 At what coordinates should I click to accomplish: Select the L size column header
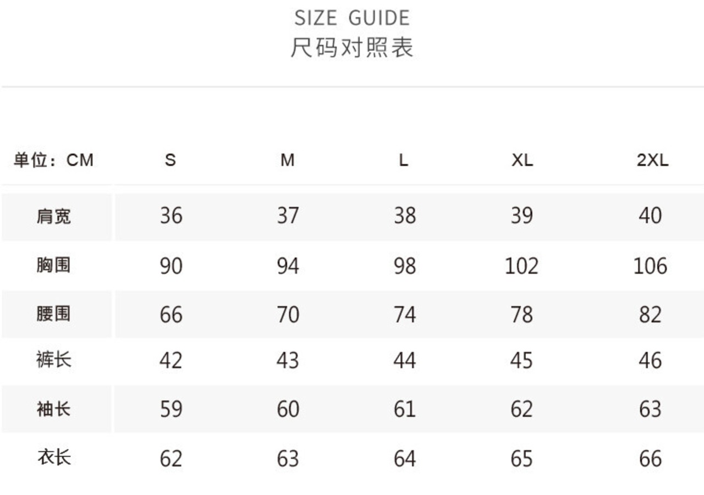coord(404,160)
